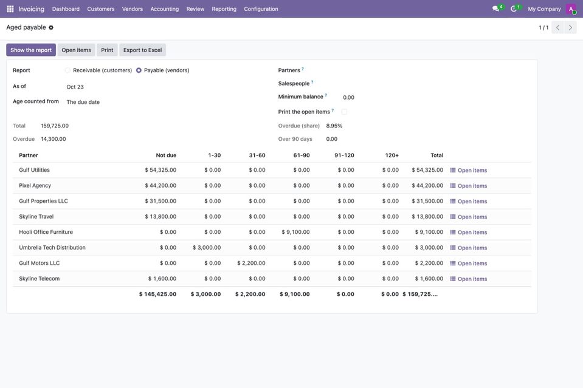Viewport: 583px width, 388px height.
Task: Open the apps grid menu icon
Action: [x=10, y=9]
